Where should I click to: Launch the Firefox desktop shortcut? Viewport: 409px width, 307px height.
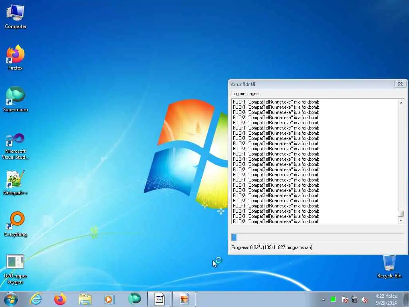point(16,58)
